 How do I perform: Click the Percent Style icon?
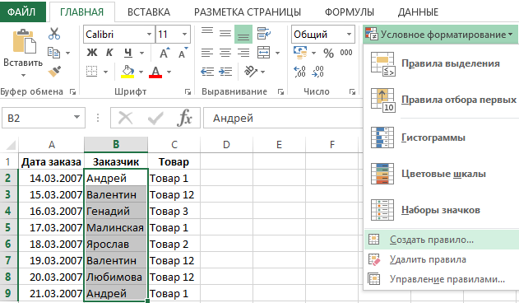point(328,53)
